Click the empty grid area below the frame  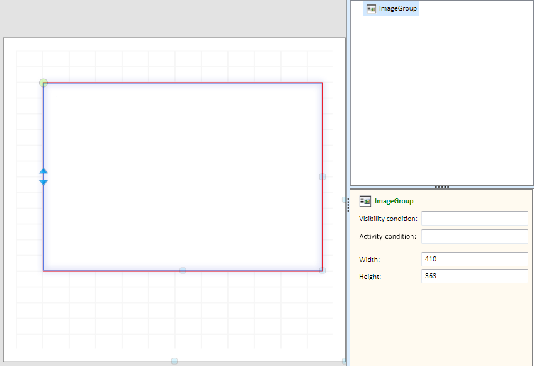click(x=183, y=312)
